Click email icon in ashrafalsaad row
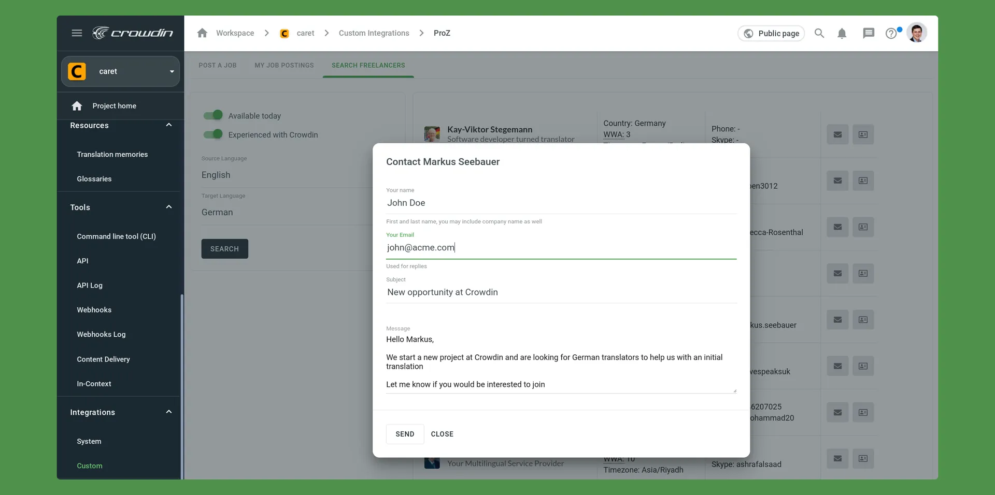This screenshot has width=995, height=495. [837, 458]
